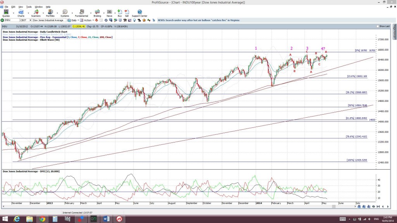Toggle the Show Last checkbox
Screen dimensions: 397x223
tap(378, 26)
